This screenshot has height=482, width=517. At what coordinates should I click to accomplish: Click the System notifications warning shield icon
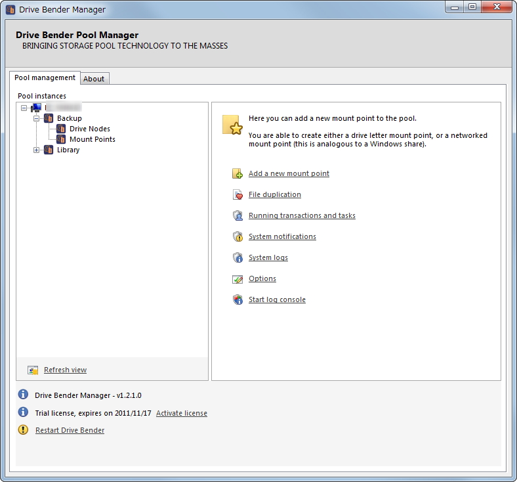point(238,236)
